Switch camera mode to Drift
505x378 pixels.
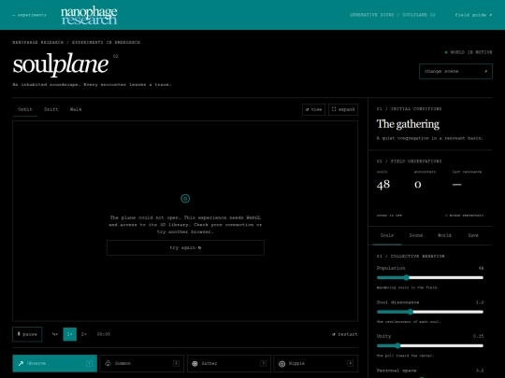point(50,109)
